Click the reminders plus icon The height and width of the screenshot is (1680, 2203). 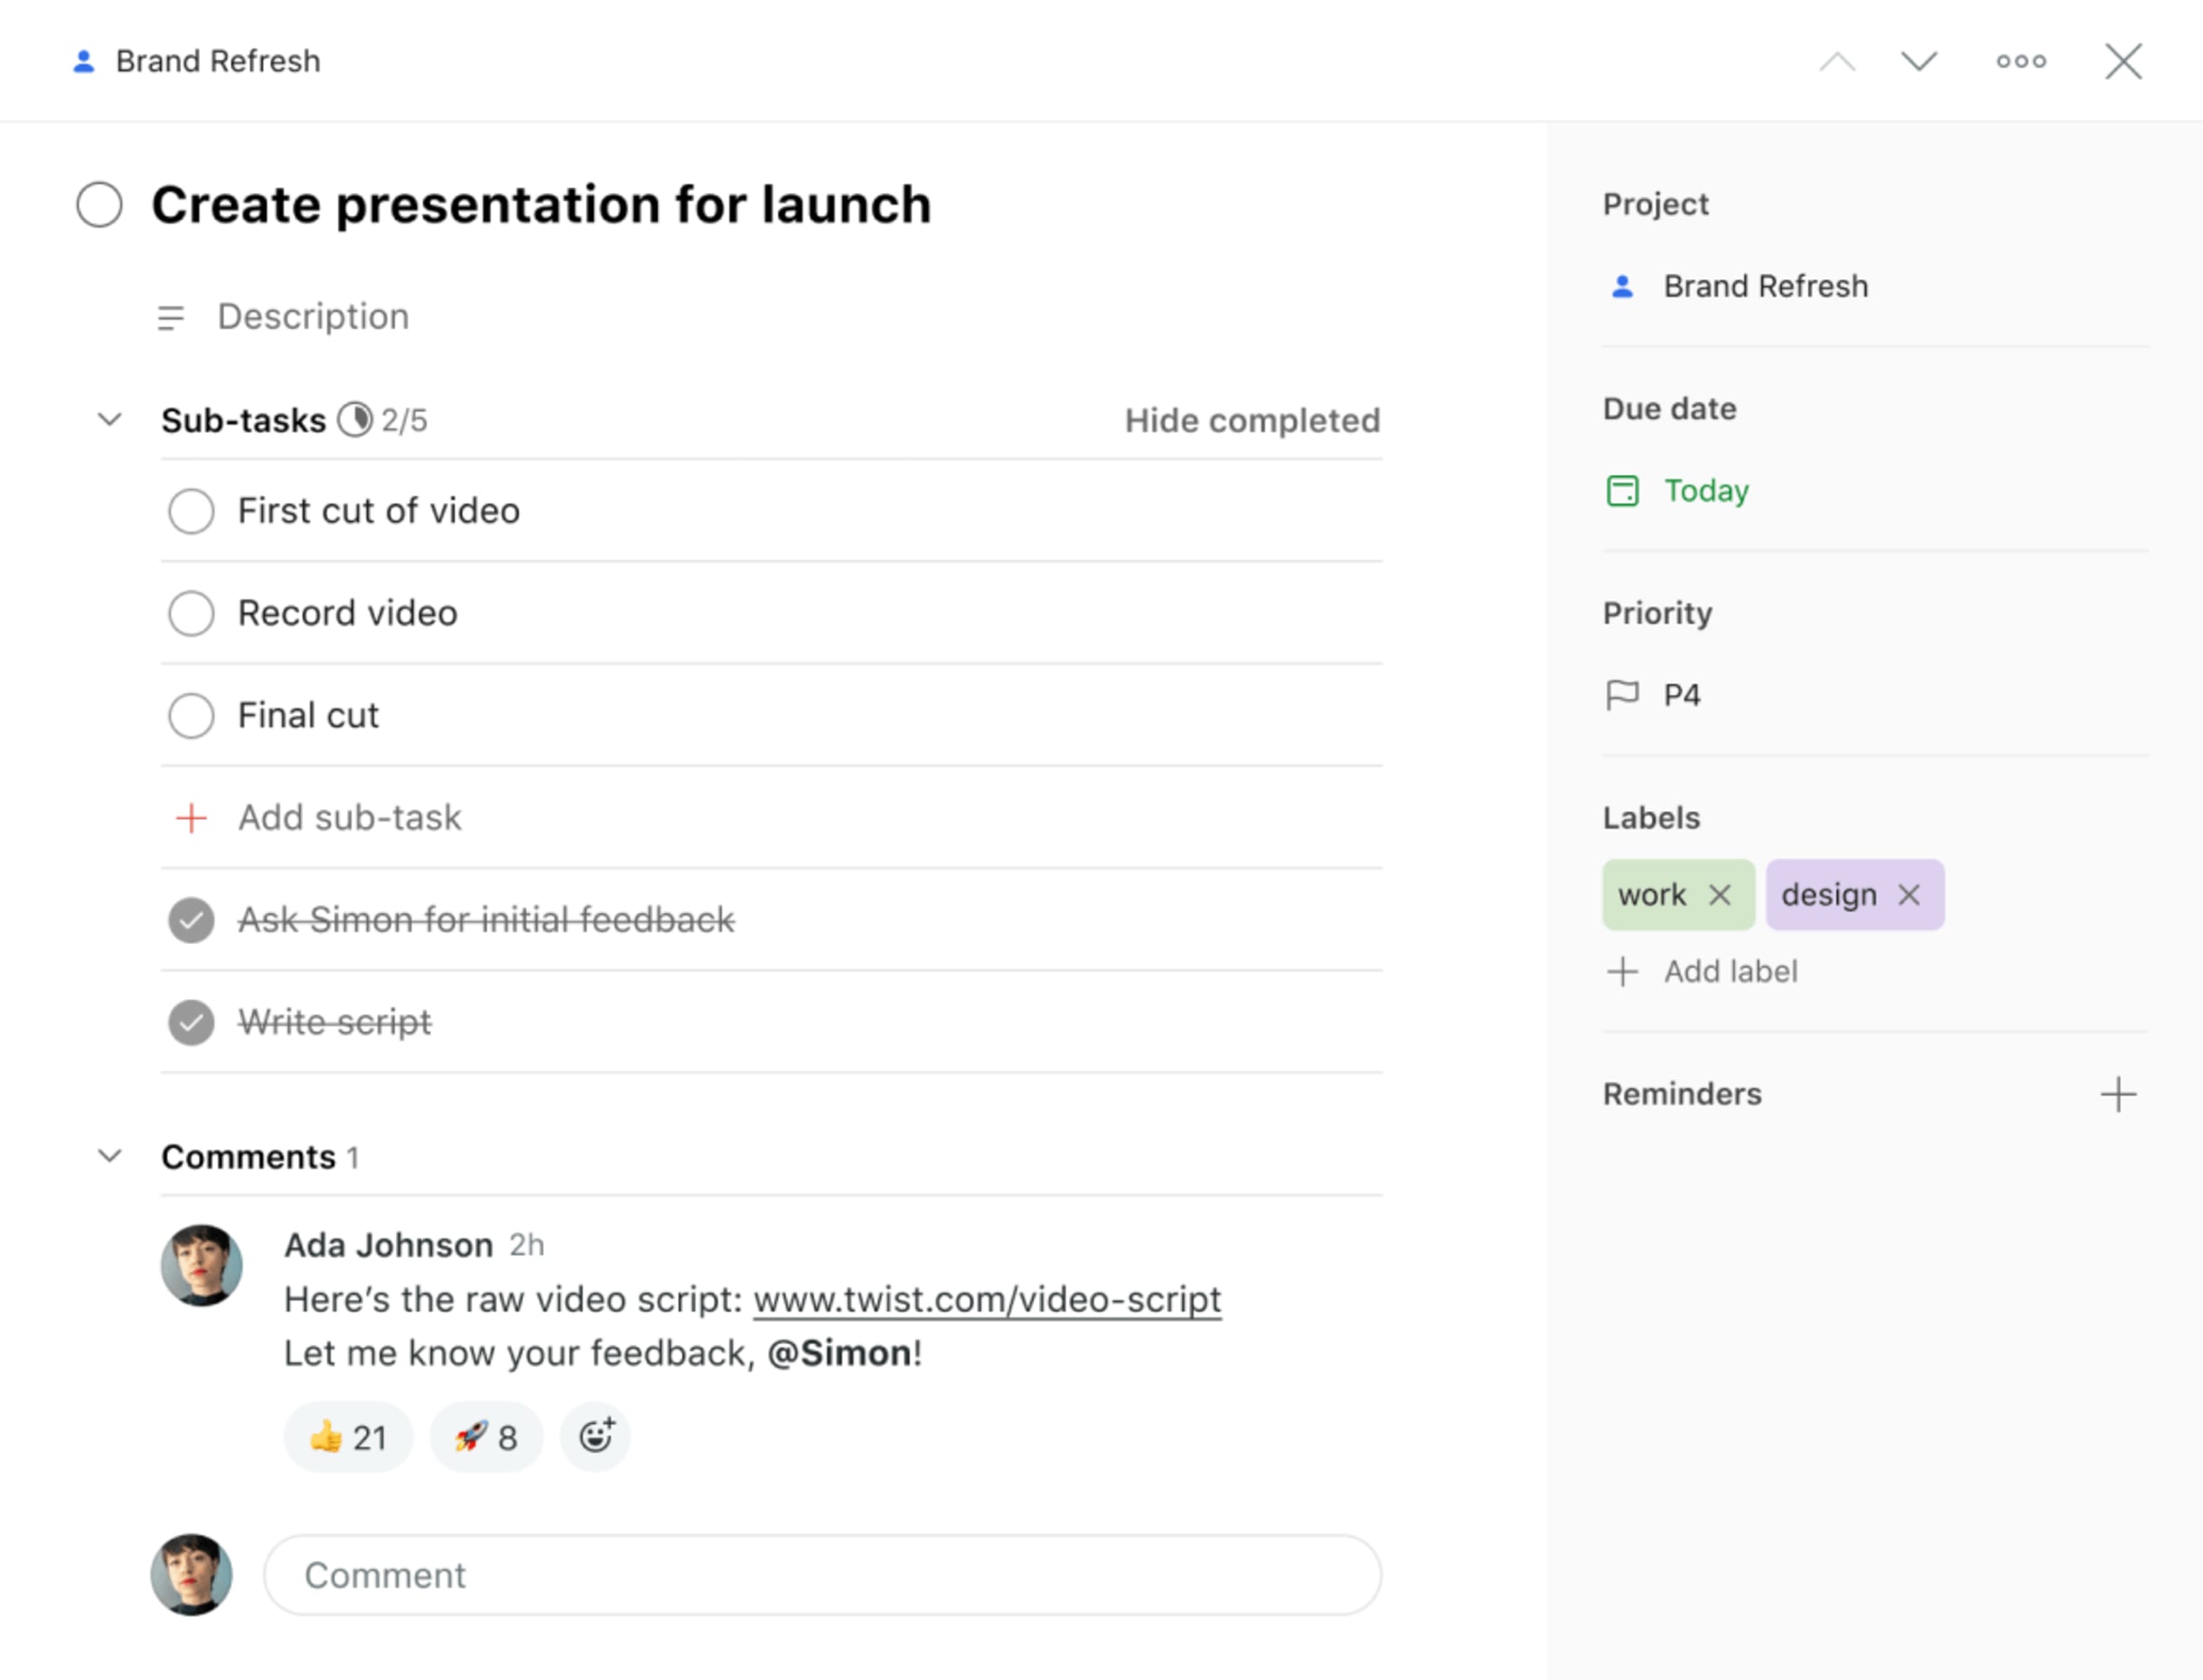[2118, 1093]
